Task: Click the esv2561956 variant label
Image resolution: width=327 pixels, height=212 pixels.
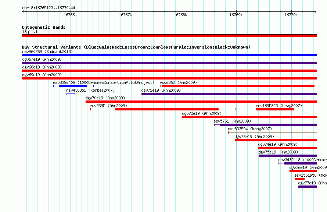Action: pos(311,175)
